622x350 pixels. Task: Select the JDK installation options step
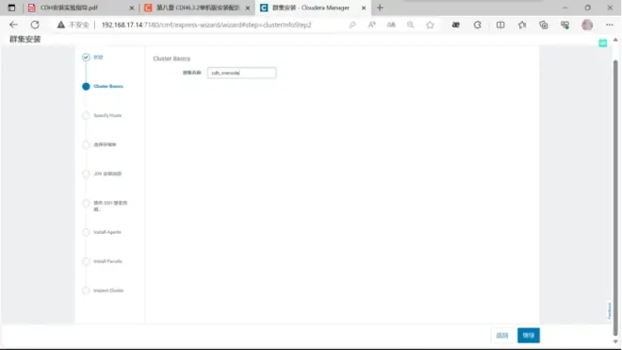107,174
